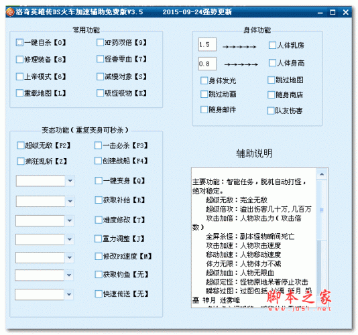Viewport: 358px width, 335px height.
Task: Click 身体功能 group label
Action: (x=257, y=30)
